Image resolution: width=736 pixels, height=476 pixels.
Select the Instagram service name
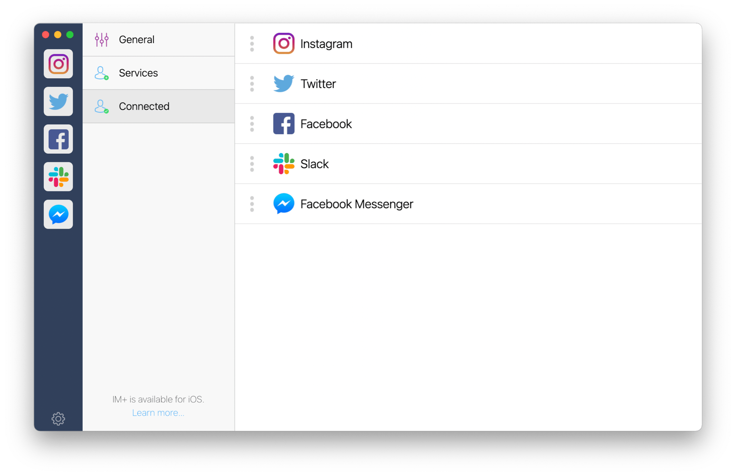pyautogui.click(x=326, y=44)
